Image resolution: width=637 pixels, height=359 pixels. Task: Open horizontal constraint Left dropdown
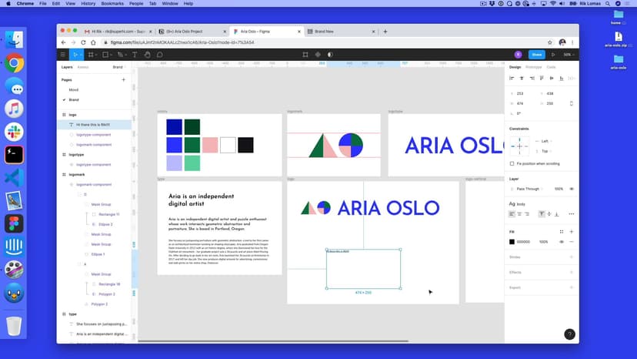pos(545,141)
